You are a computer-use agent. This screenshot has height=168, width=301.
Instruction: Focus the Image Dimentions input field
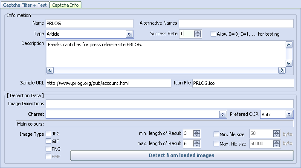point(170,104)
